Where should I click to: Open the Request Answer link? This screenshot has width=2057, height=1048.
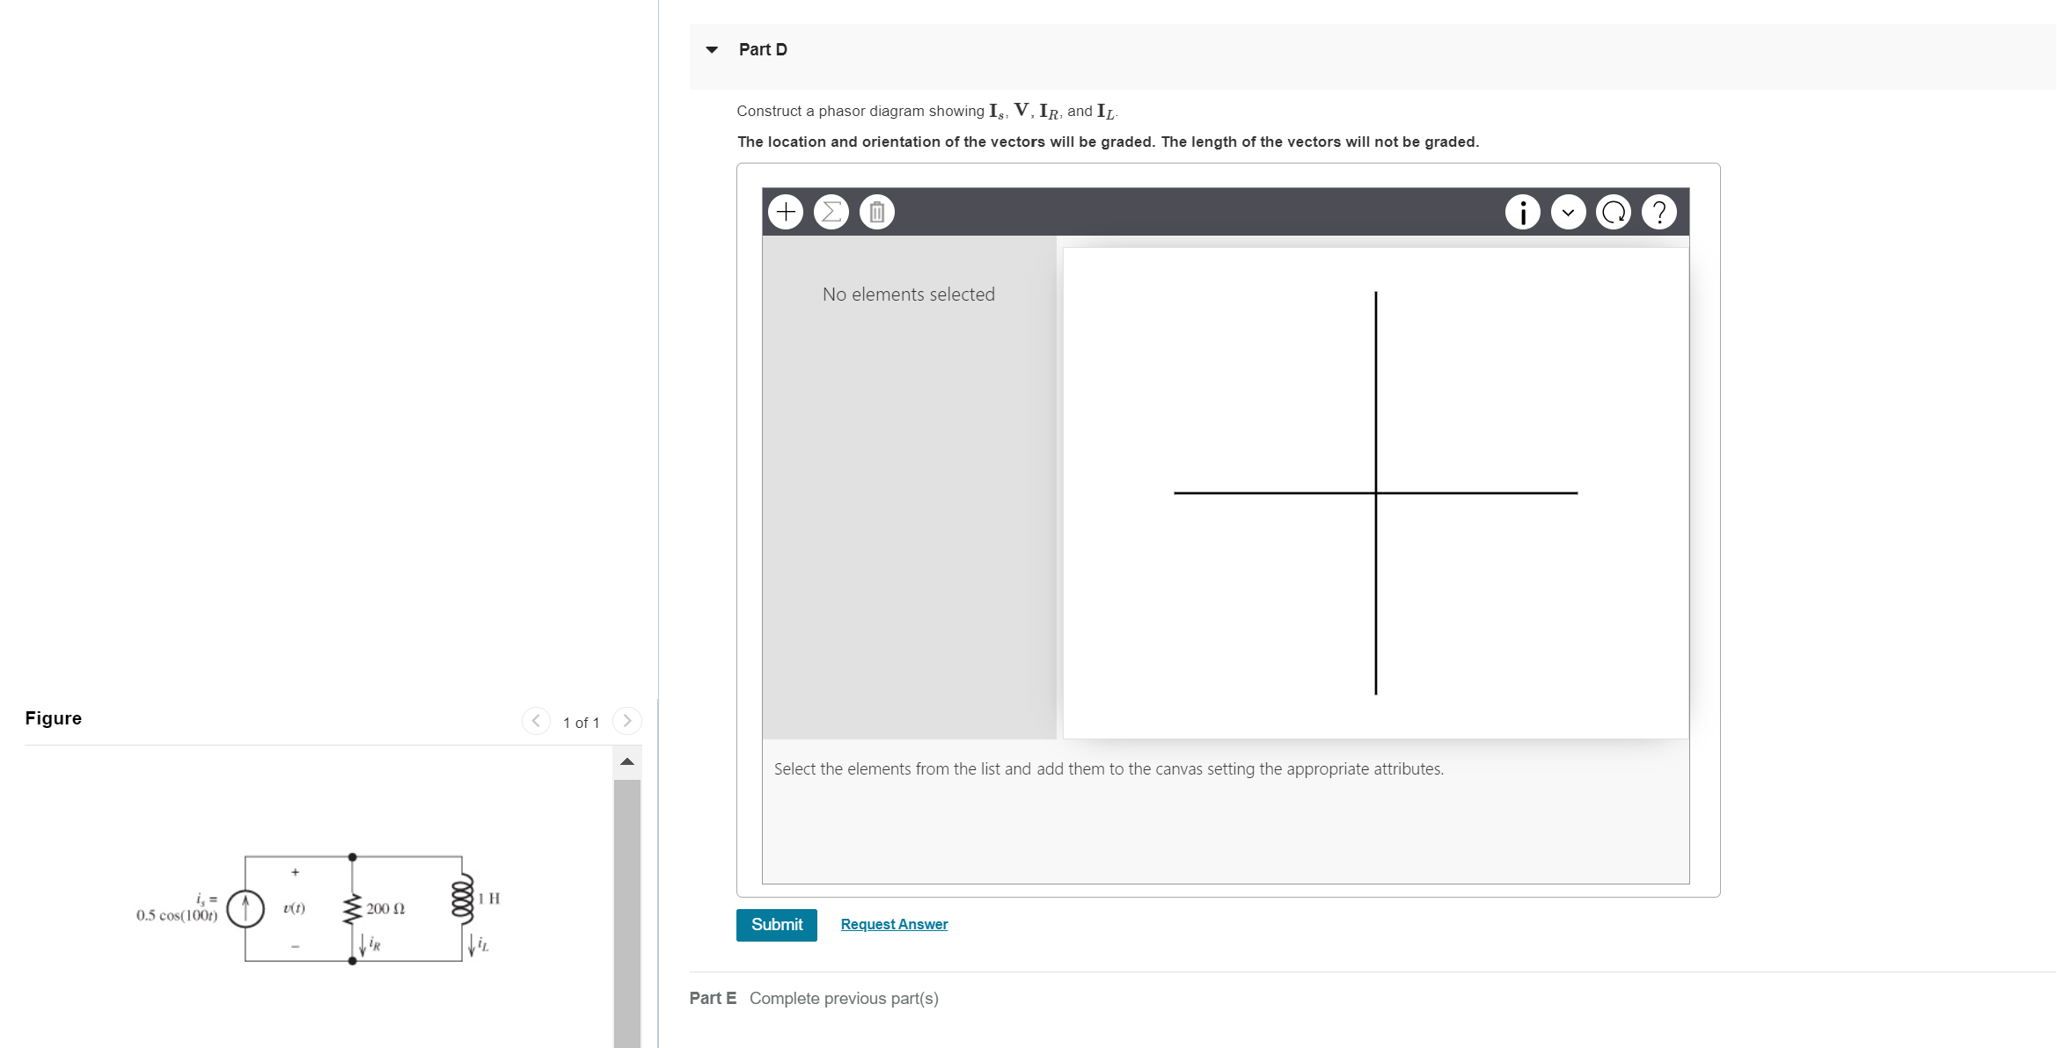pyautogui.click(x=893, y=924)
